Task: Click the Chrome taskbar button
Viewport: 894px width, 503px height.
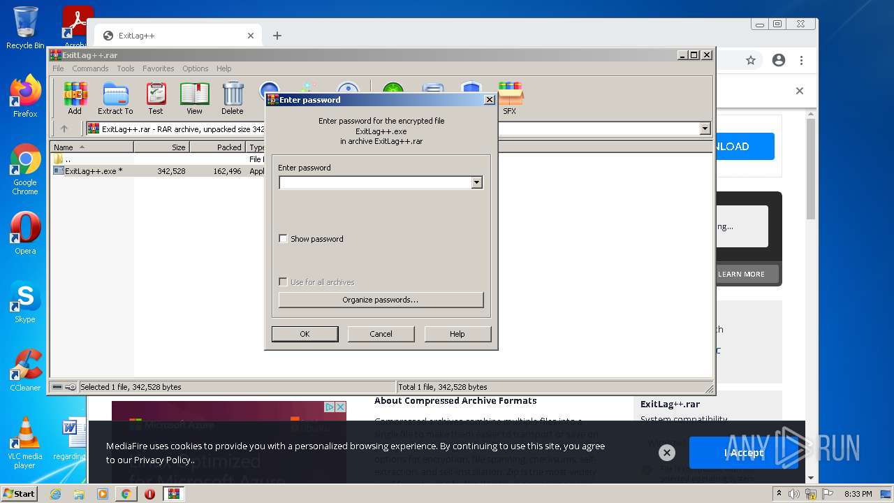Action: pyautogui.click(x=126, y=494)
